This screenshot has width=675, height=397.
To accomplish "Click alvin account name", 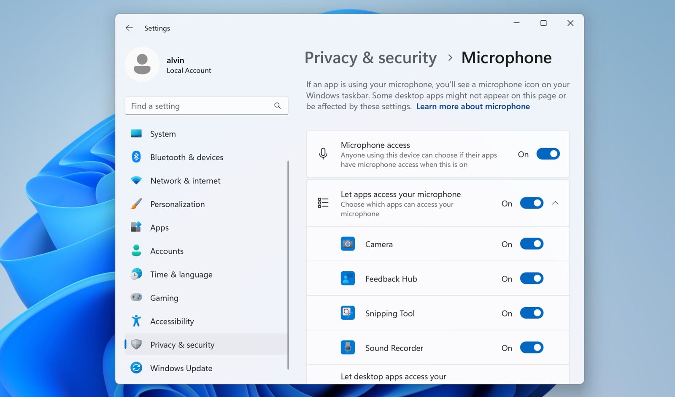I will coord(175,60).
